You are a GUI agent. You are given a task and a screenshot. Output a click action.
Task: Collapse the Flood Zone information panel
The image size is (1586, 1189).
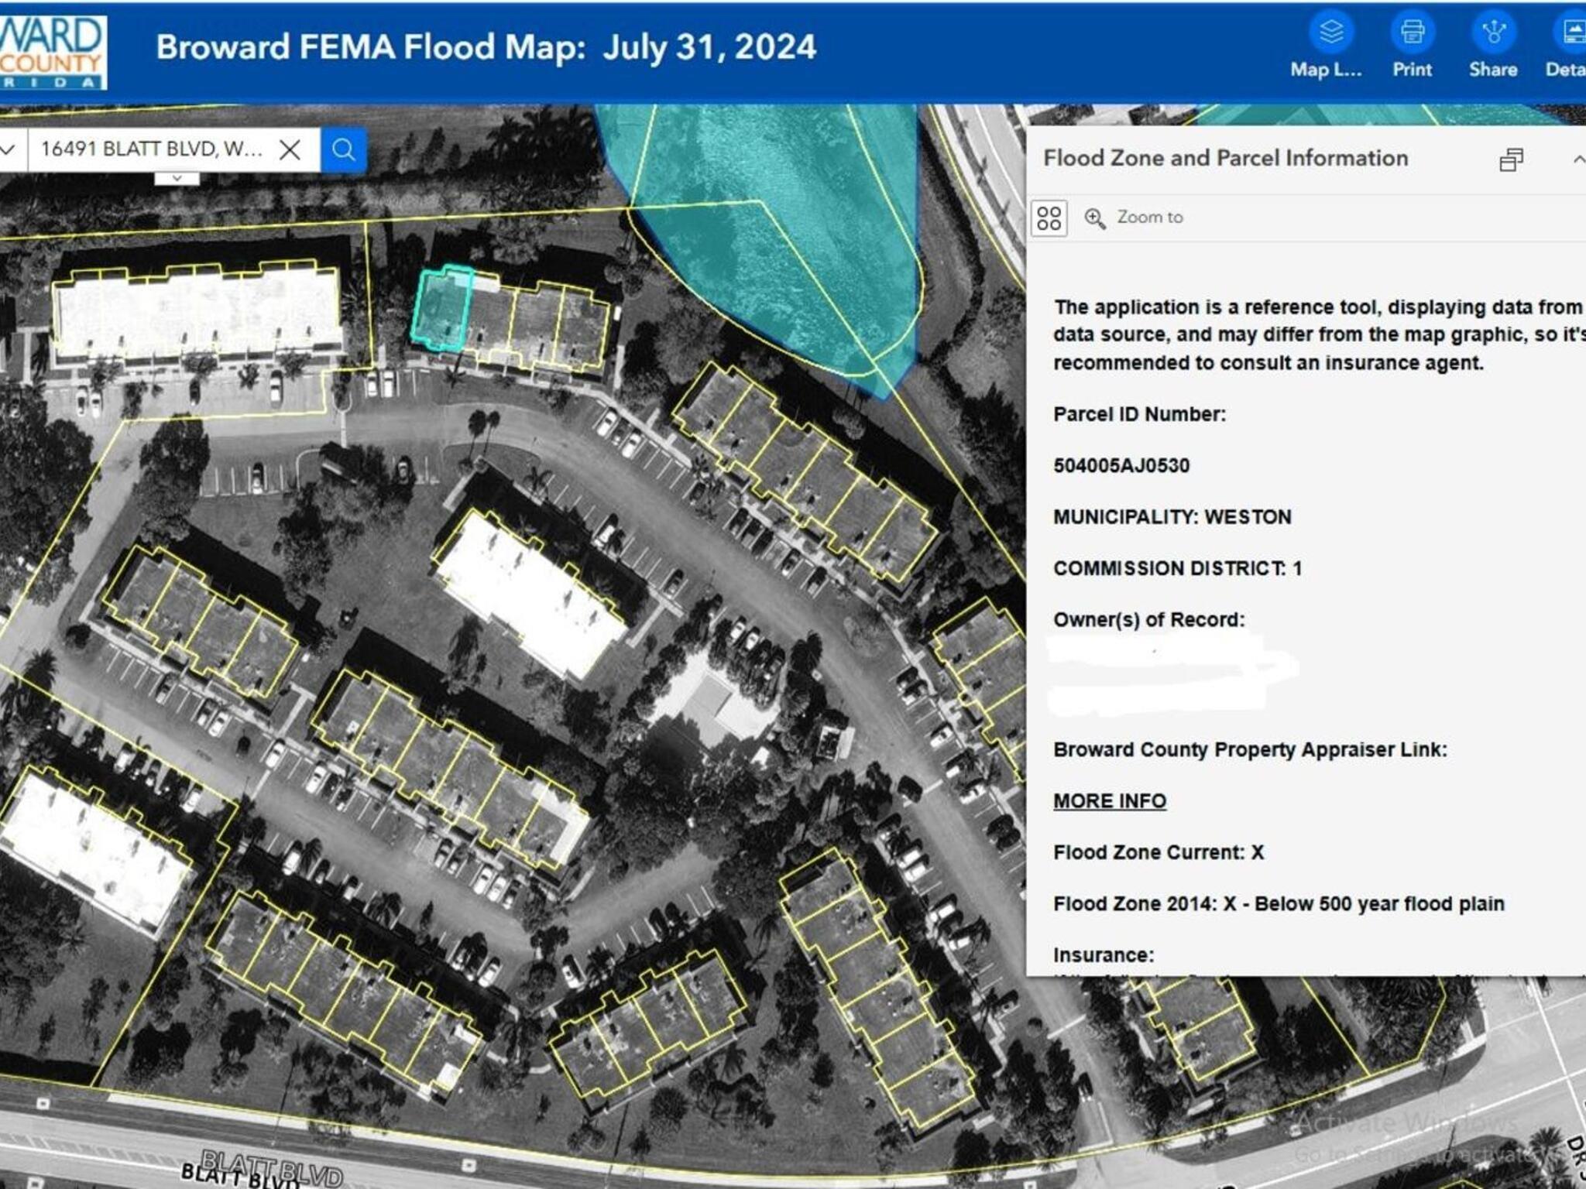tap(1577, 159)
